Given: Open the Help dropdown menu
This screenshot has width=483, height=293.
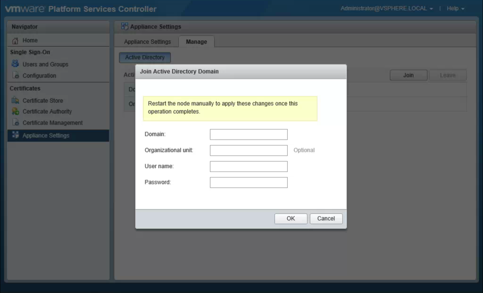Looking at the screenshot, I should pos(455,8).
